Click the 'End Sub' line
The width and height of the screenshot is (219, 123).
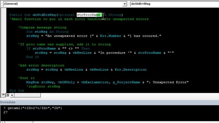pyautogui.click(x=17, y=91)
